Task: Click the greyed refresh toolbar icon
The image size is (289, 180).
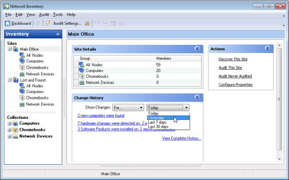Action: pos(38,23)
